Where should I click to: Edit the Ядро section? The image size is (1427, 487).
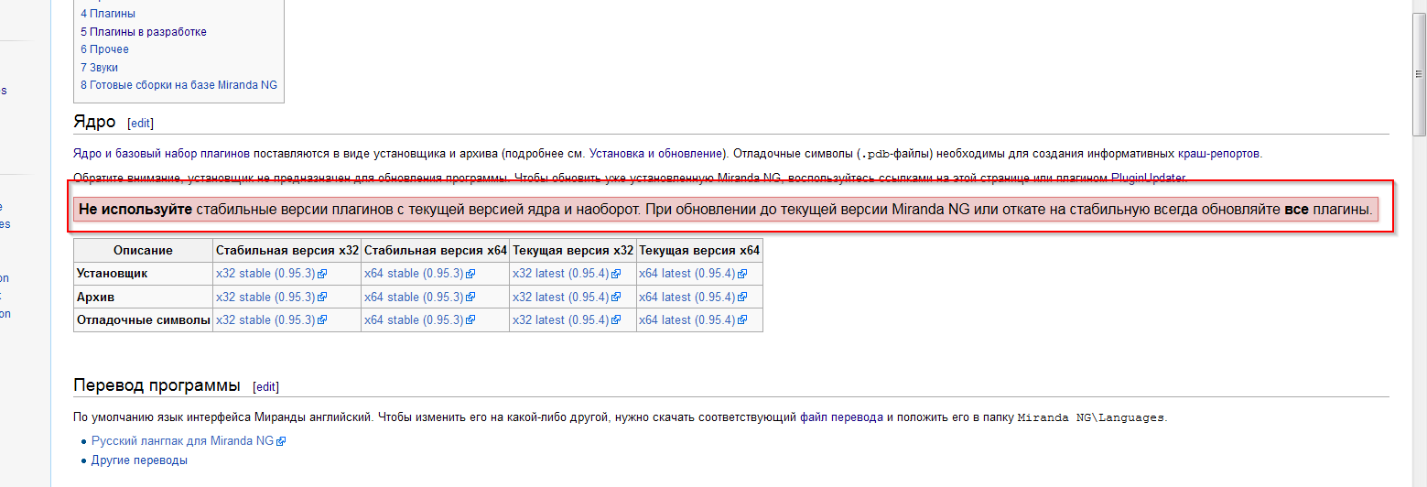pos(140,123)
